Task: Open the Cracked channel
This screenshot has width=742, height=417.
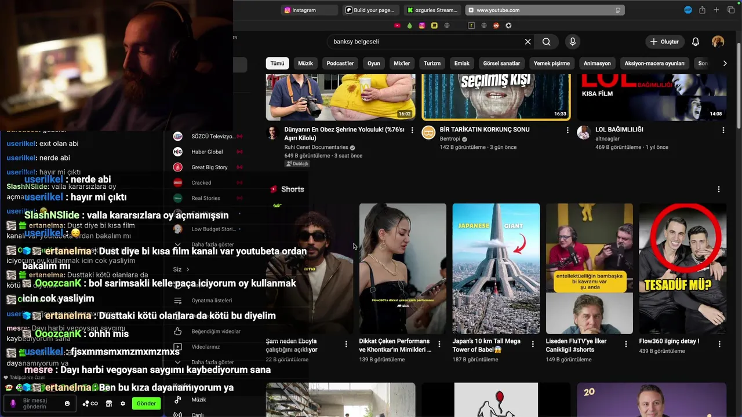Action: click(201, 183)
